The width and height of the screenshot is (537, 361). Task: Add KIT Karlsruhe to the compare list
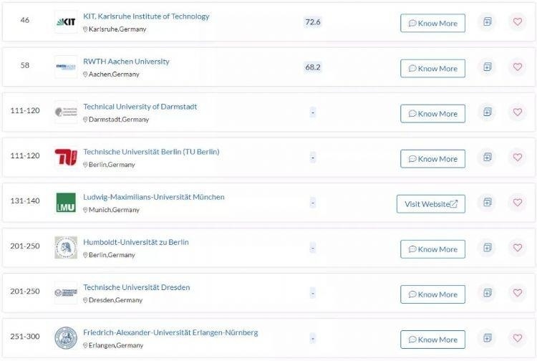(487, 22)
